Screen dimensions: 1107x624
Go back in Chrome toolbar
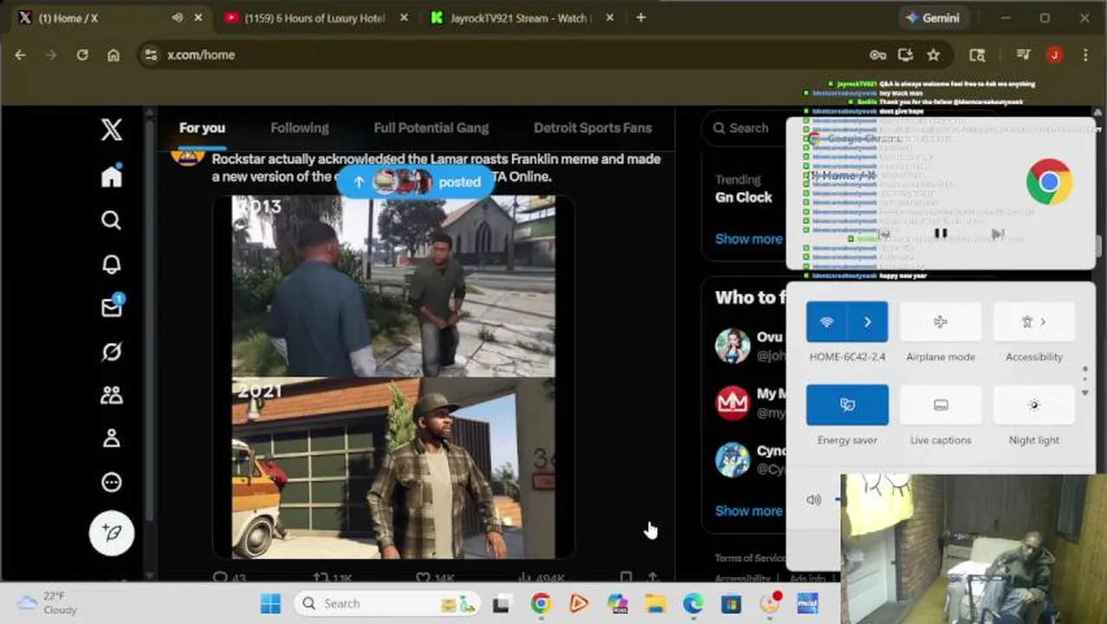[x=20, y=55]
